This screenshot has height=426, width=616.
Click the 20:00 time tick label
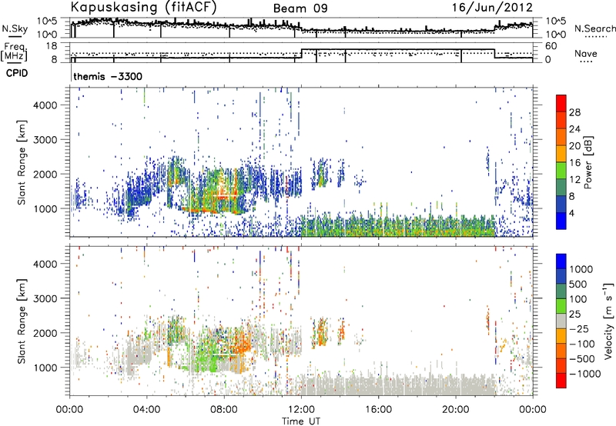pyautogui.click(x=456, y=410)
